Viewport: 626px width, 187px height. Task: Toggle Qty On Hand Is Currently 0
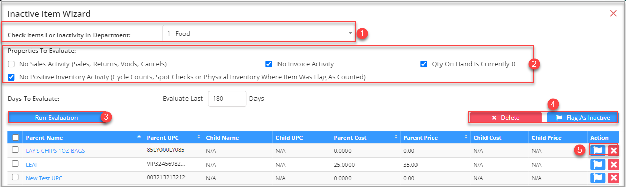tap(423, 64)
